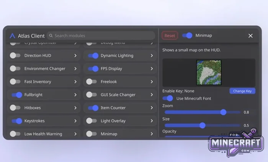
Task: Click the search magnifier icon
Action: (x=51, y=36)
